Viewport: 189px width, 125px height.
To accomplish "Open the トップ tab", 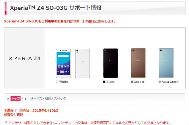I will tap(15, 99).
